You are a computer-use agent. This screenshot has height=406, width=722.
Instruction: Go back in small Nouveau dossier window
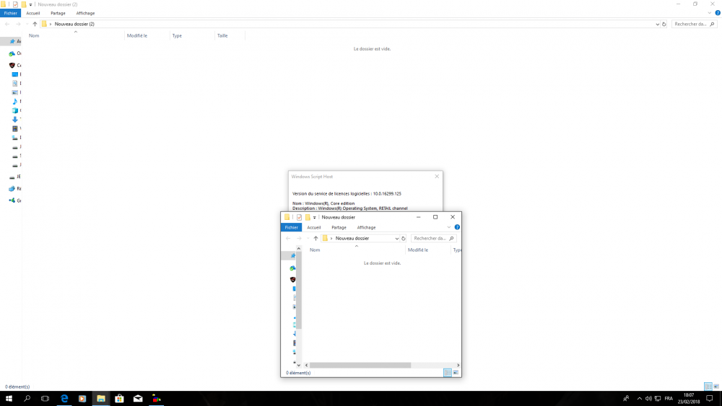point(288,238)
